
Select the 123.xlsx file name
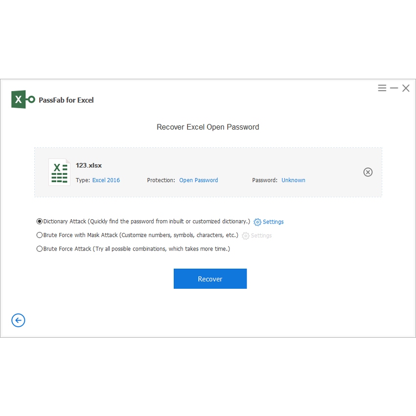tap(89, 165)
